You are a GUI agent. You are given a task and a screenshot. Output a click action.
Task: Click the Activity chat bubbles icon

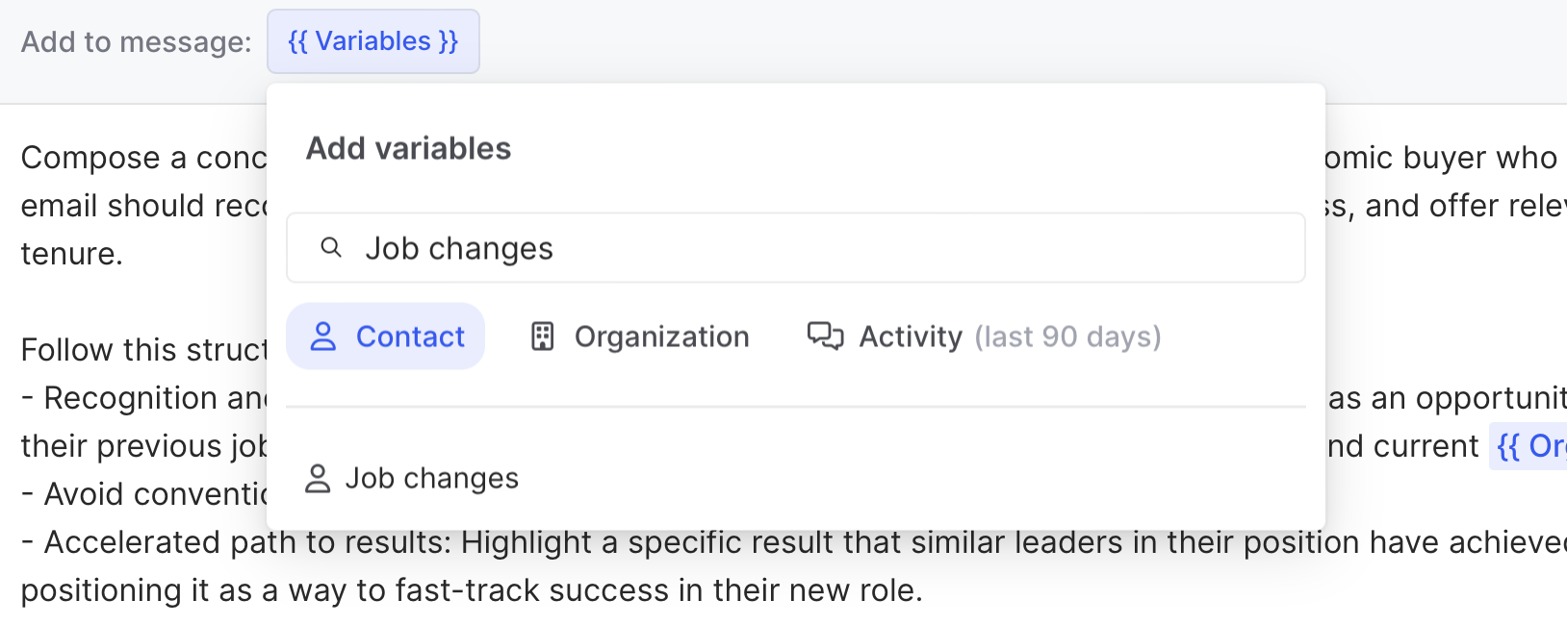(825, 336)
